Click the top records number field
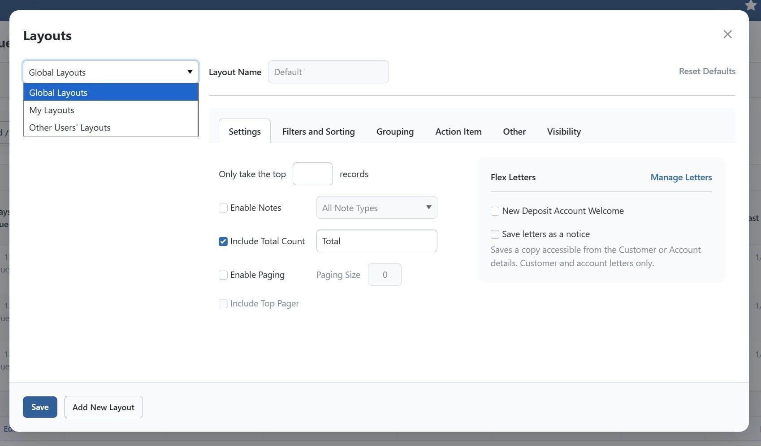 (312, 174)
